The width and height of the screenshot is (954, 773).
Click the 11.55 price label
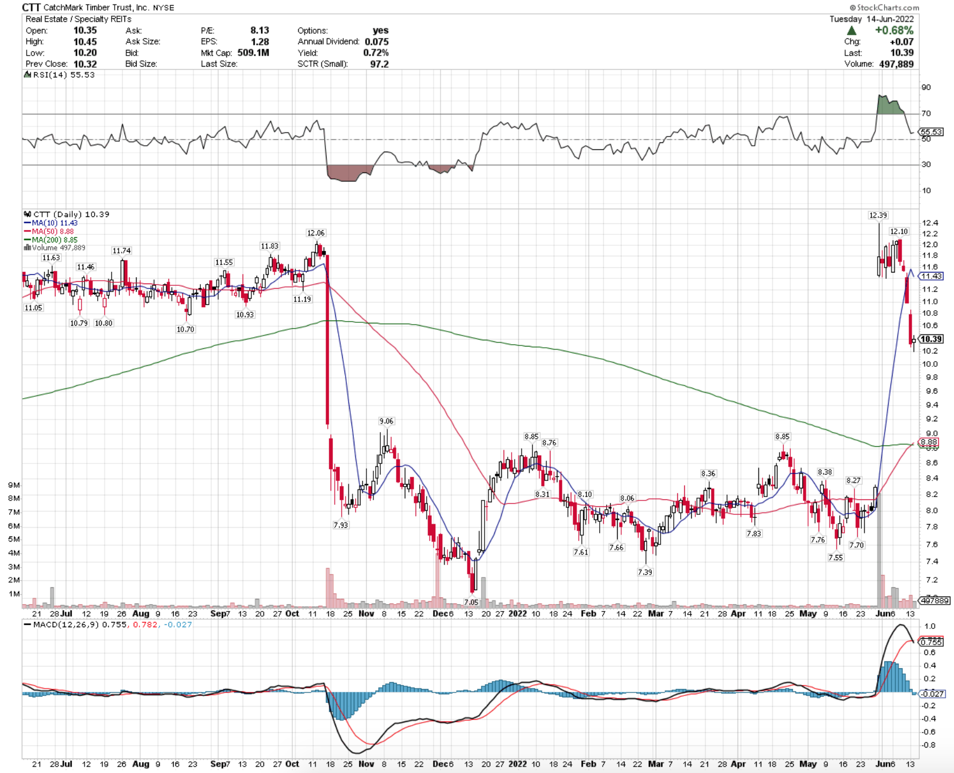pos(224,262)
